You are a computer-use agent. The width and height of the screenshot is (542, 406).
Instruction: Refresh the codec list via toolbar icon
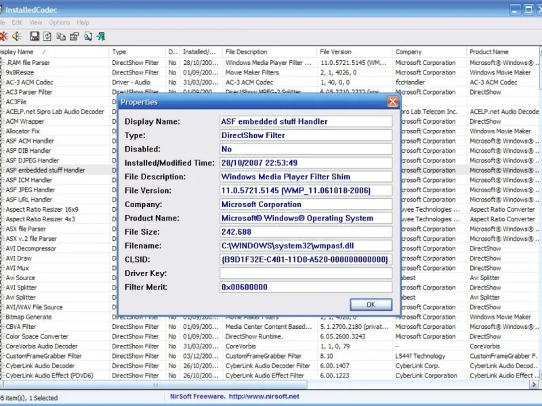pyautogui.click(x=47, y=36)
